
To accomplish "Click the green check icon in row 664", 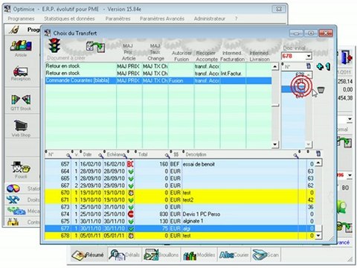I will [131, 171].
